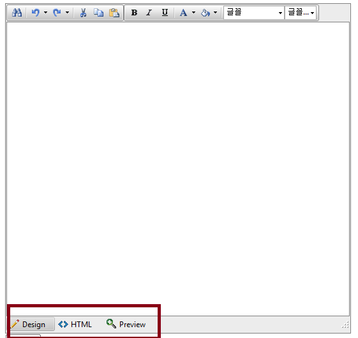The width and height of the screenshot is (358, 338).
Task: Switch to Preview mode tab
Action: [126, 324]
